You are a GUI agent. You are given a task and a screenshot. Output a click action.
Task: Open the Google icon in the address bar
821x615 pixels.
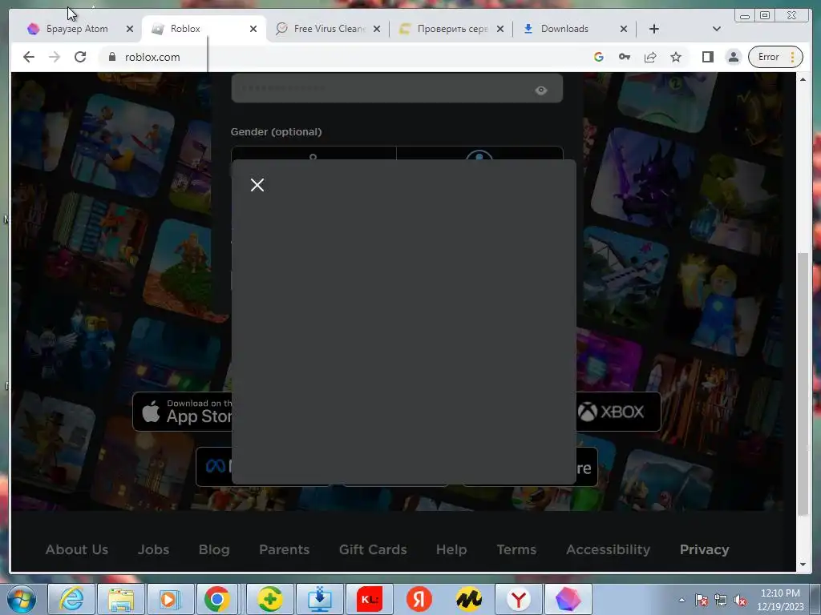coord(598,57)
